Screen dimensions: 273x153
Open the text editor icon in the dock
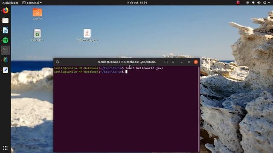(x=6, y=70)
